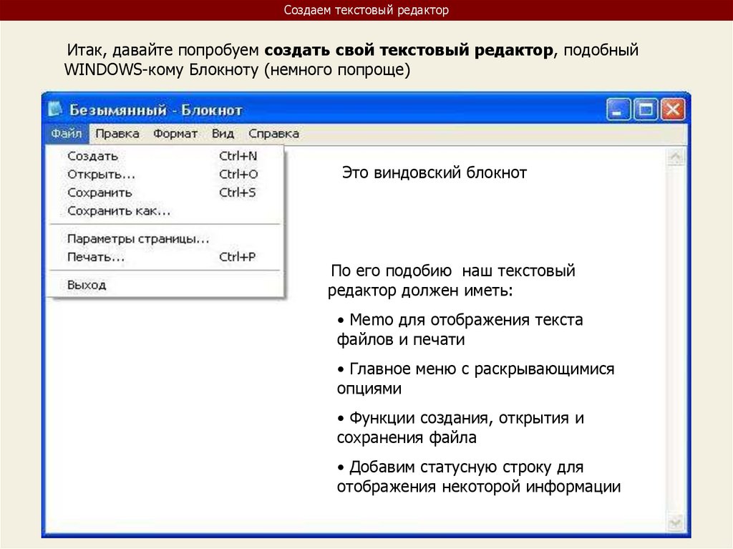This screenshot has width=733, height=549.
Task: Click the Notepad icon in title bar
Action: point(55,109)
